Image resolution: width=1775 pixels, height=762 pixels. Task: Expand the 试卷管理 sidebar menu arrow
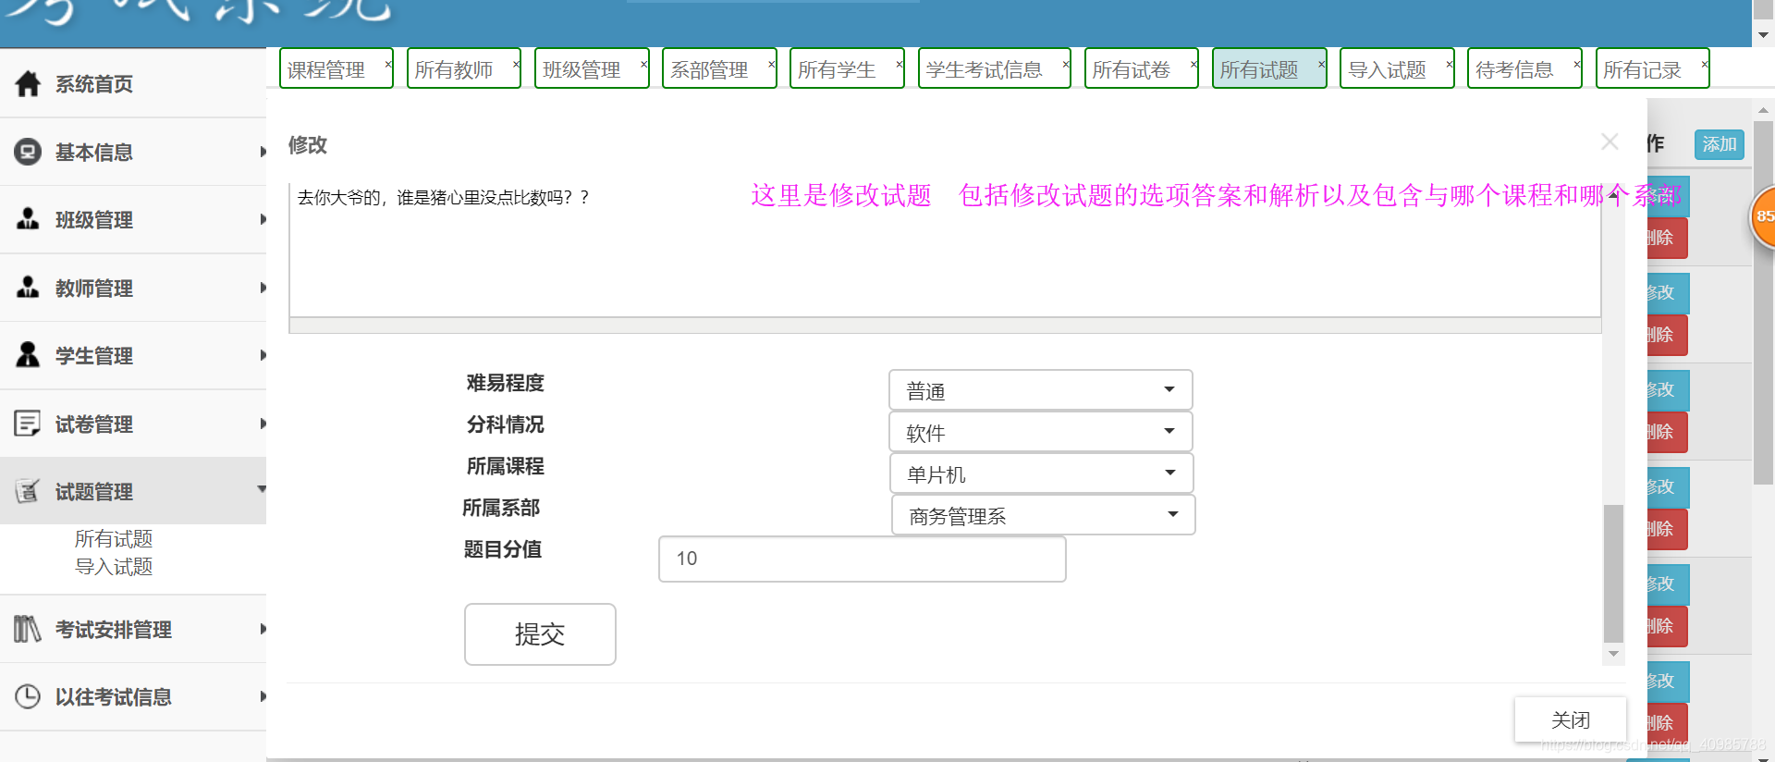[x=263, y=424]
